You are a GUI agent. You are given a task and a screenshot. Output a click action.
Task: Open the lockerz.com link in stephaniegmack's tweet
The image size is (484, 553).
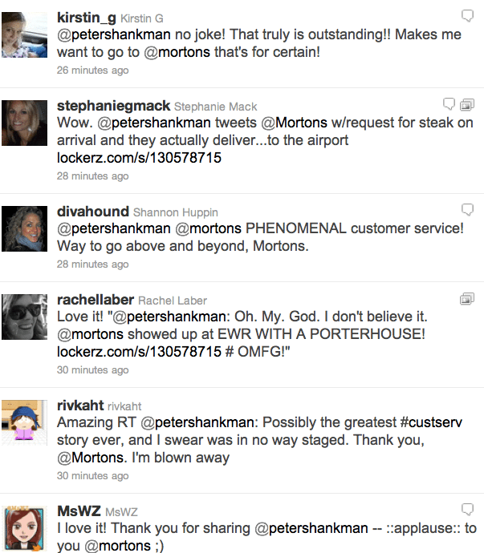(139, 158)
